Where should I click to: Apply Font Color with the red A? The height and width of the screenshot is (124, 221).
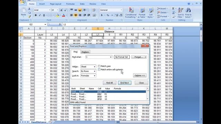pos(64,15)
